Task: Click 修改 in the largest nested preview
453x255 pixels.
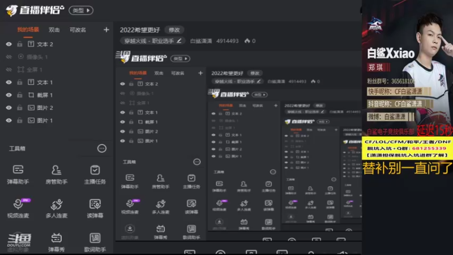Action: pos(254,73)
